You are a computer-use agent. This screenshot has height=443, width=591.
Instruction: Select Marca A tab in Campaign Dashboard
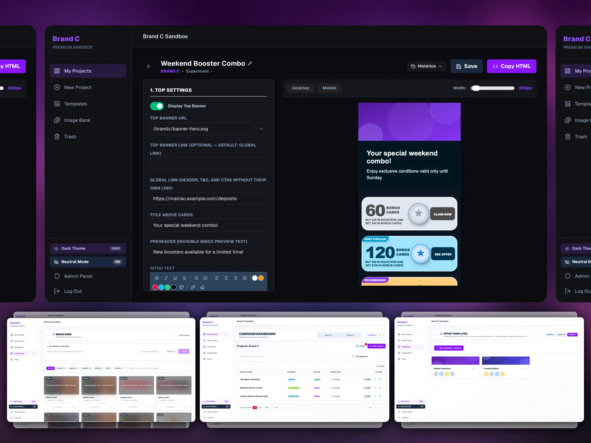[x=328, y=335]
